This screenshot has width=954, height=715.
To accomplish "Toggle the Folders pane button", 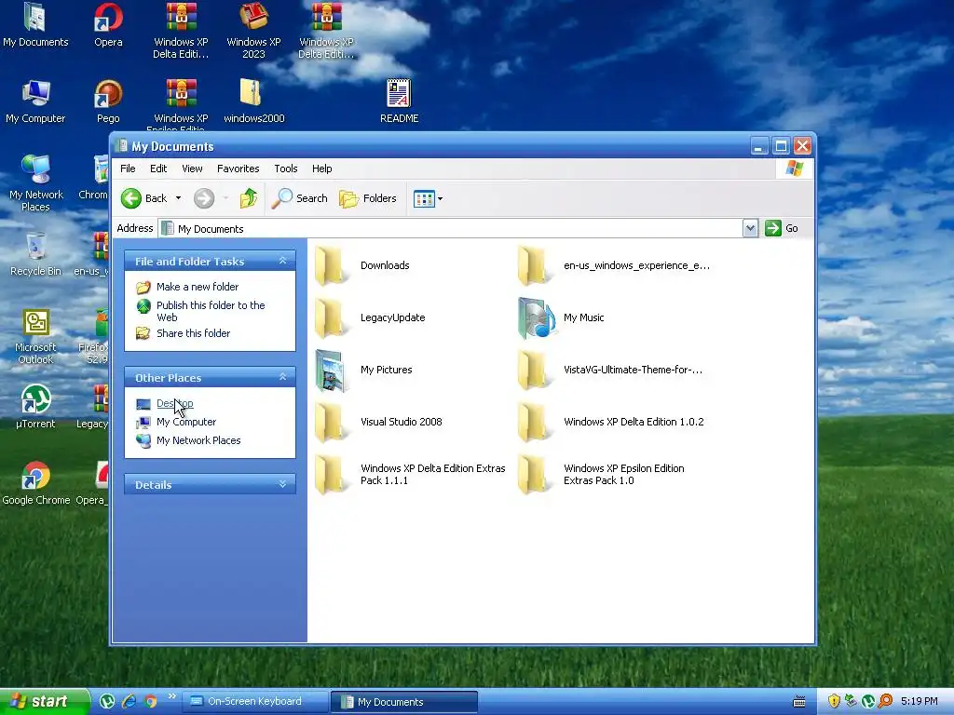I will coord(367,198).
